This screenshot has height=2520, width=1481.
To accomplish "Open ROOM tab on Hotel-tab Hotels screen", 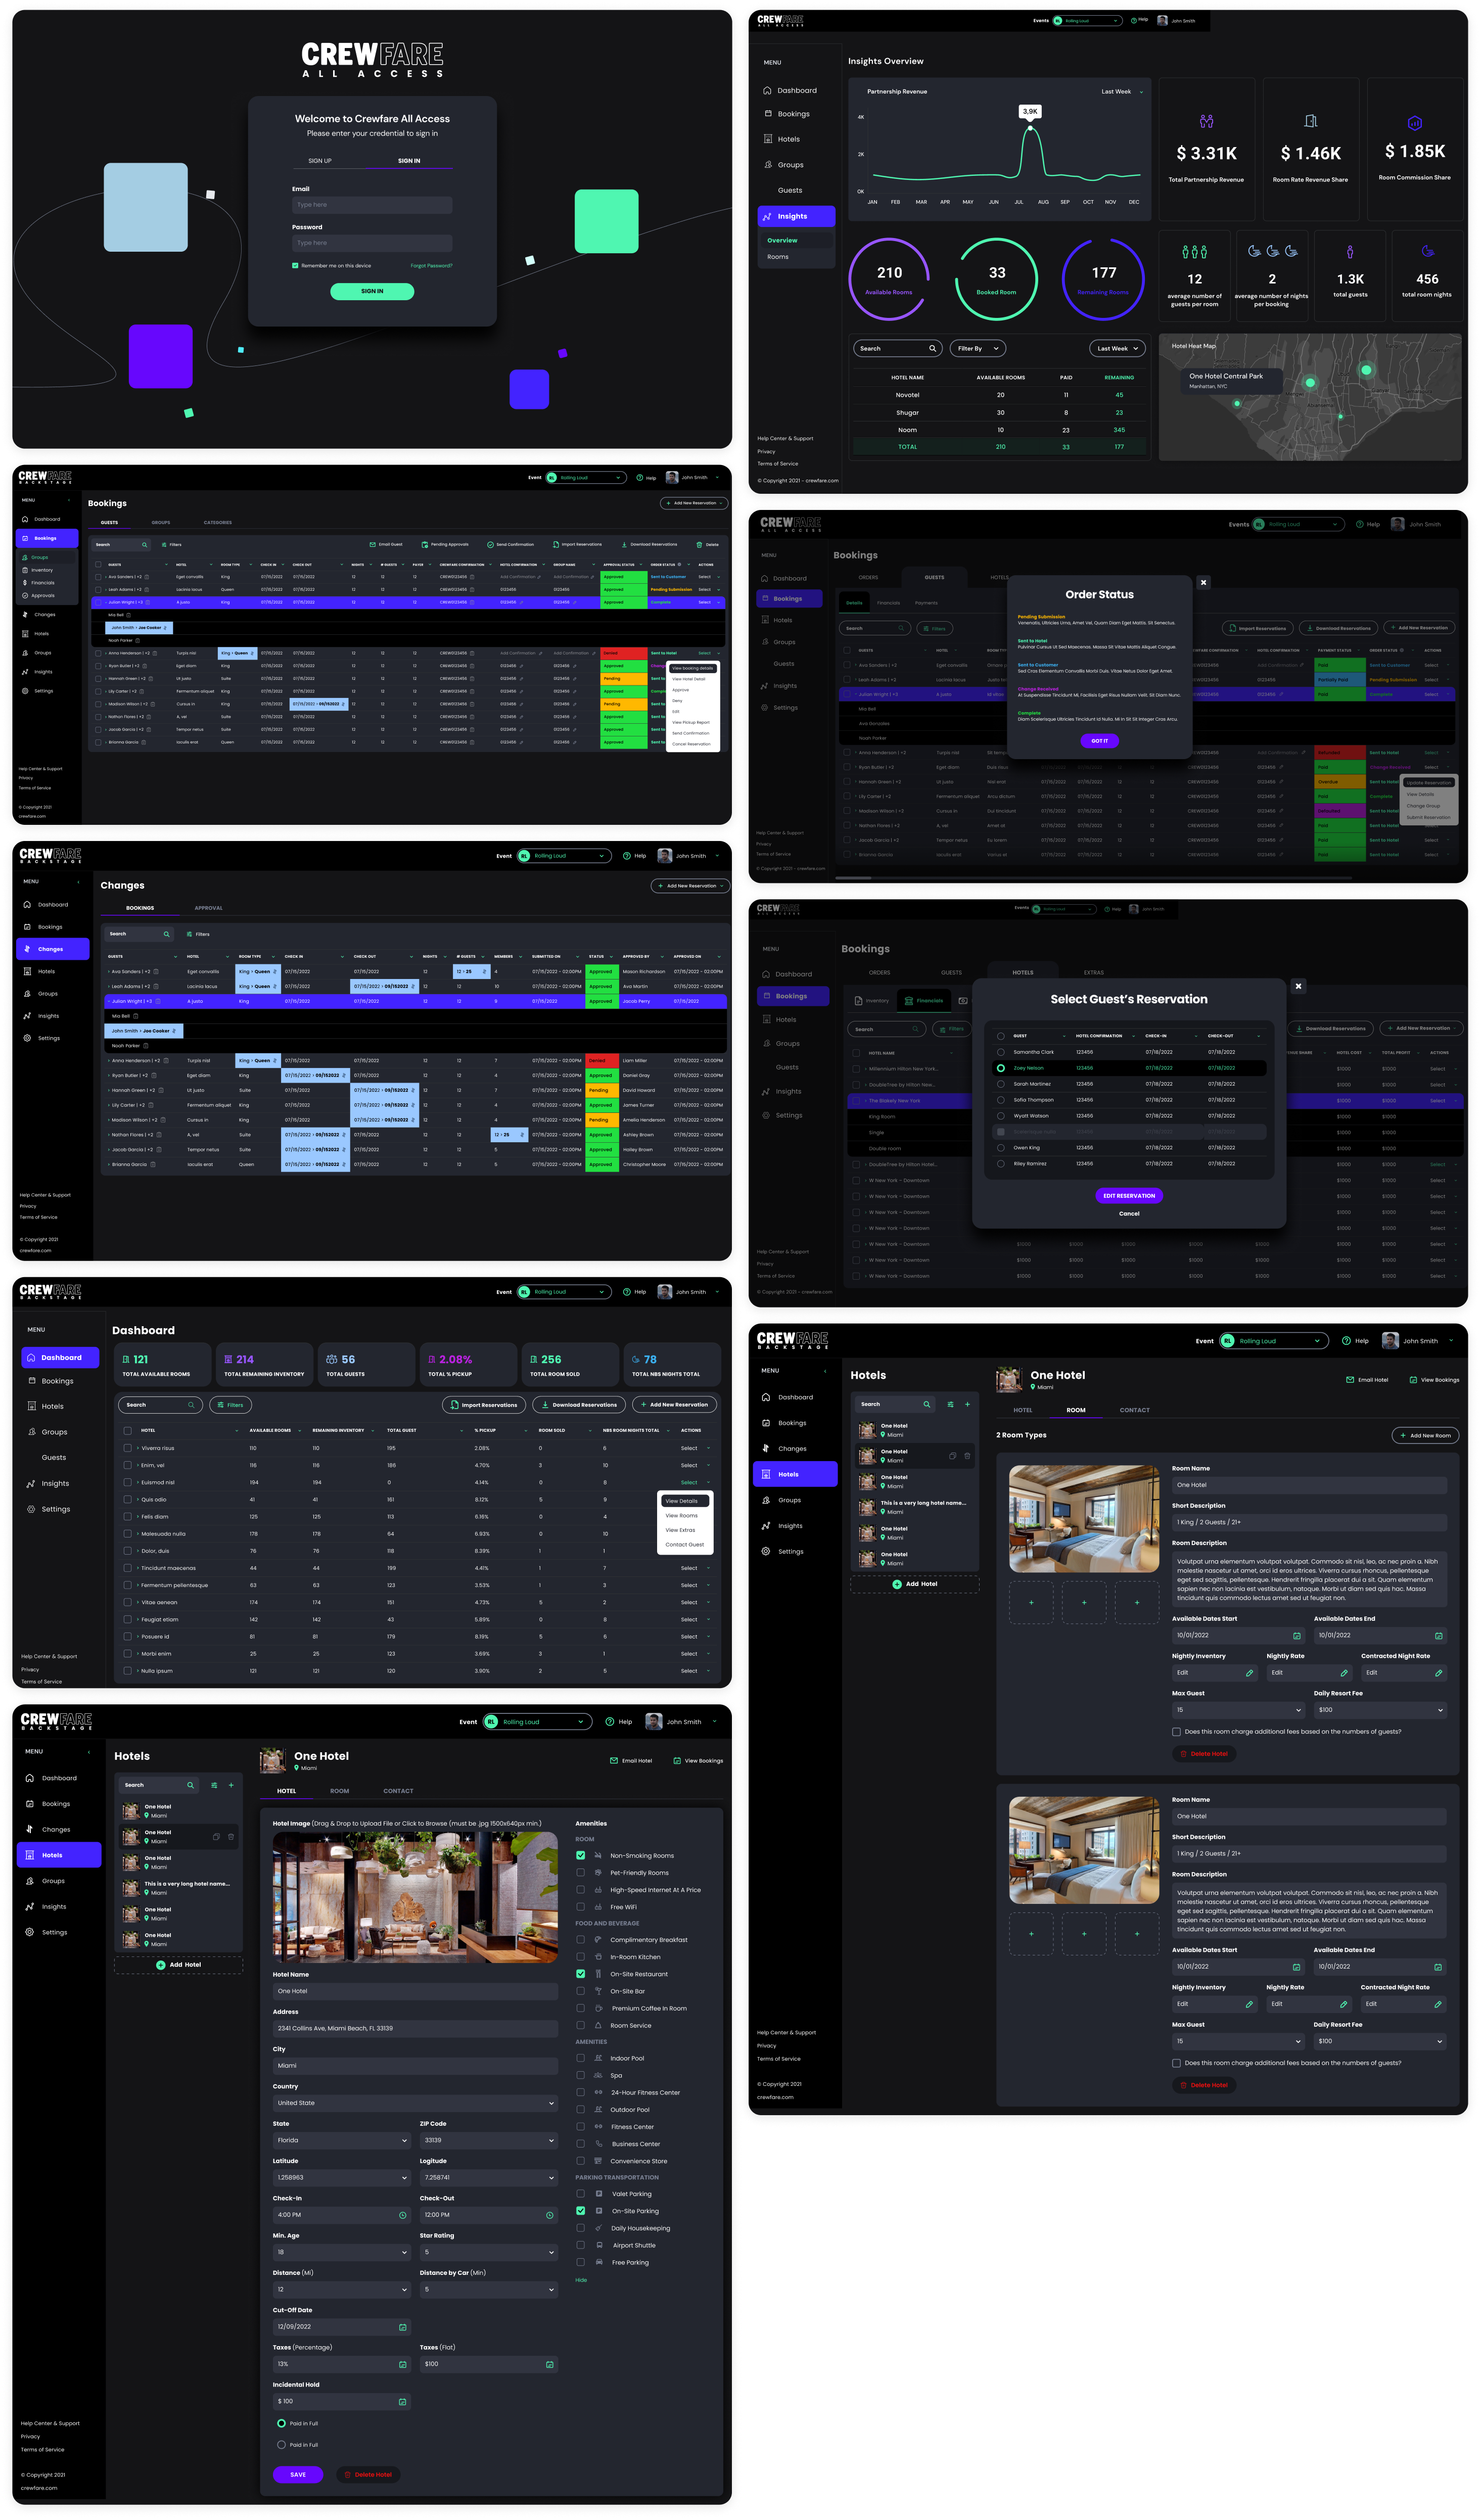I will point(340,1791).
